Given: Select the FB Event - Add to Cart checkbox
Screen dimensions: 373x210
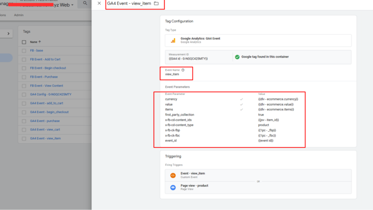Looking at the screenshot, I should click(x=24, y=59).
